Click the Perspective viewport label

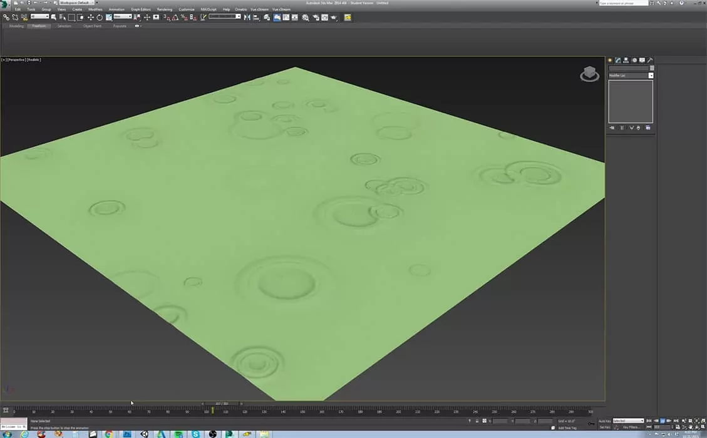tap(16, 59)
